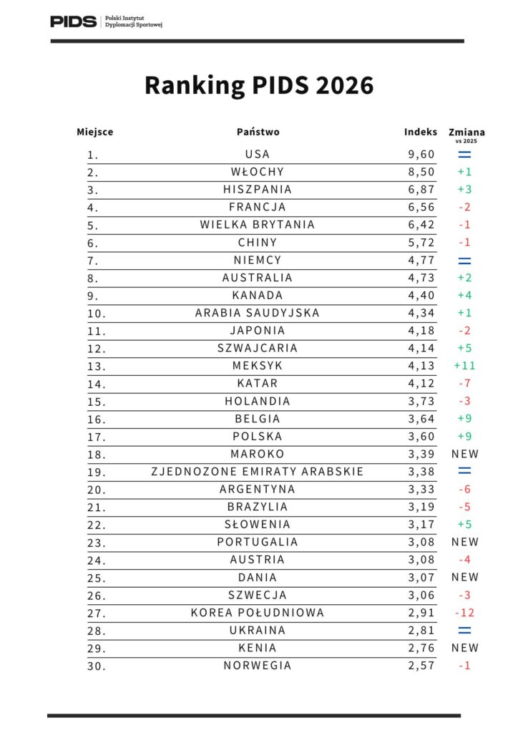Click the Państwo column header
The image size is (518, 733).
pyautogui.click(x=258, y=132)
